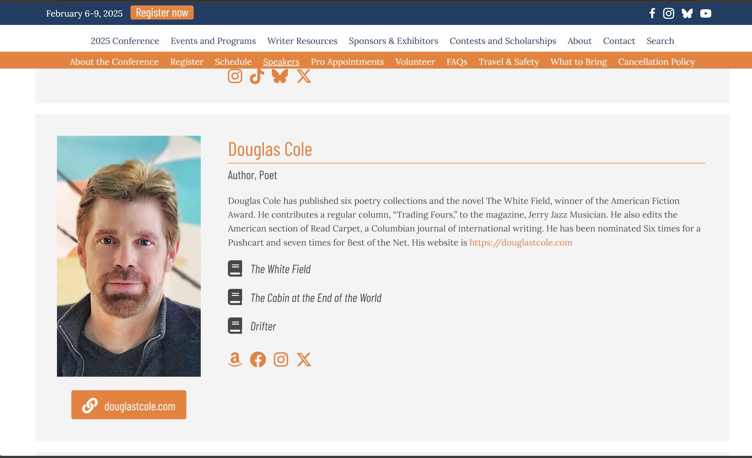Open Douglas Cole's X profile icon

pyautogui.click(x=304, y=359)
